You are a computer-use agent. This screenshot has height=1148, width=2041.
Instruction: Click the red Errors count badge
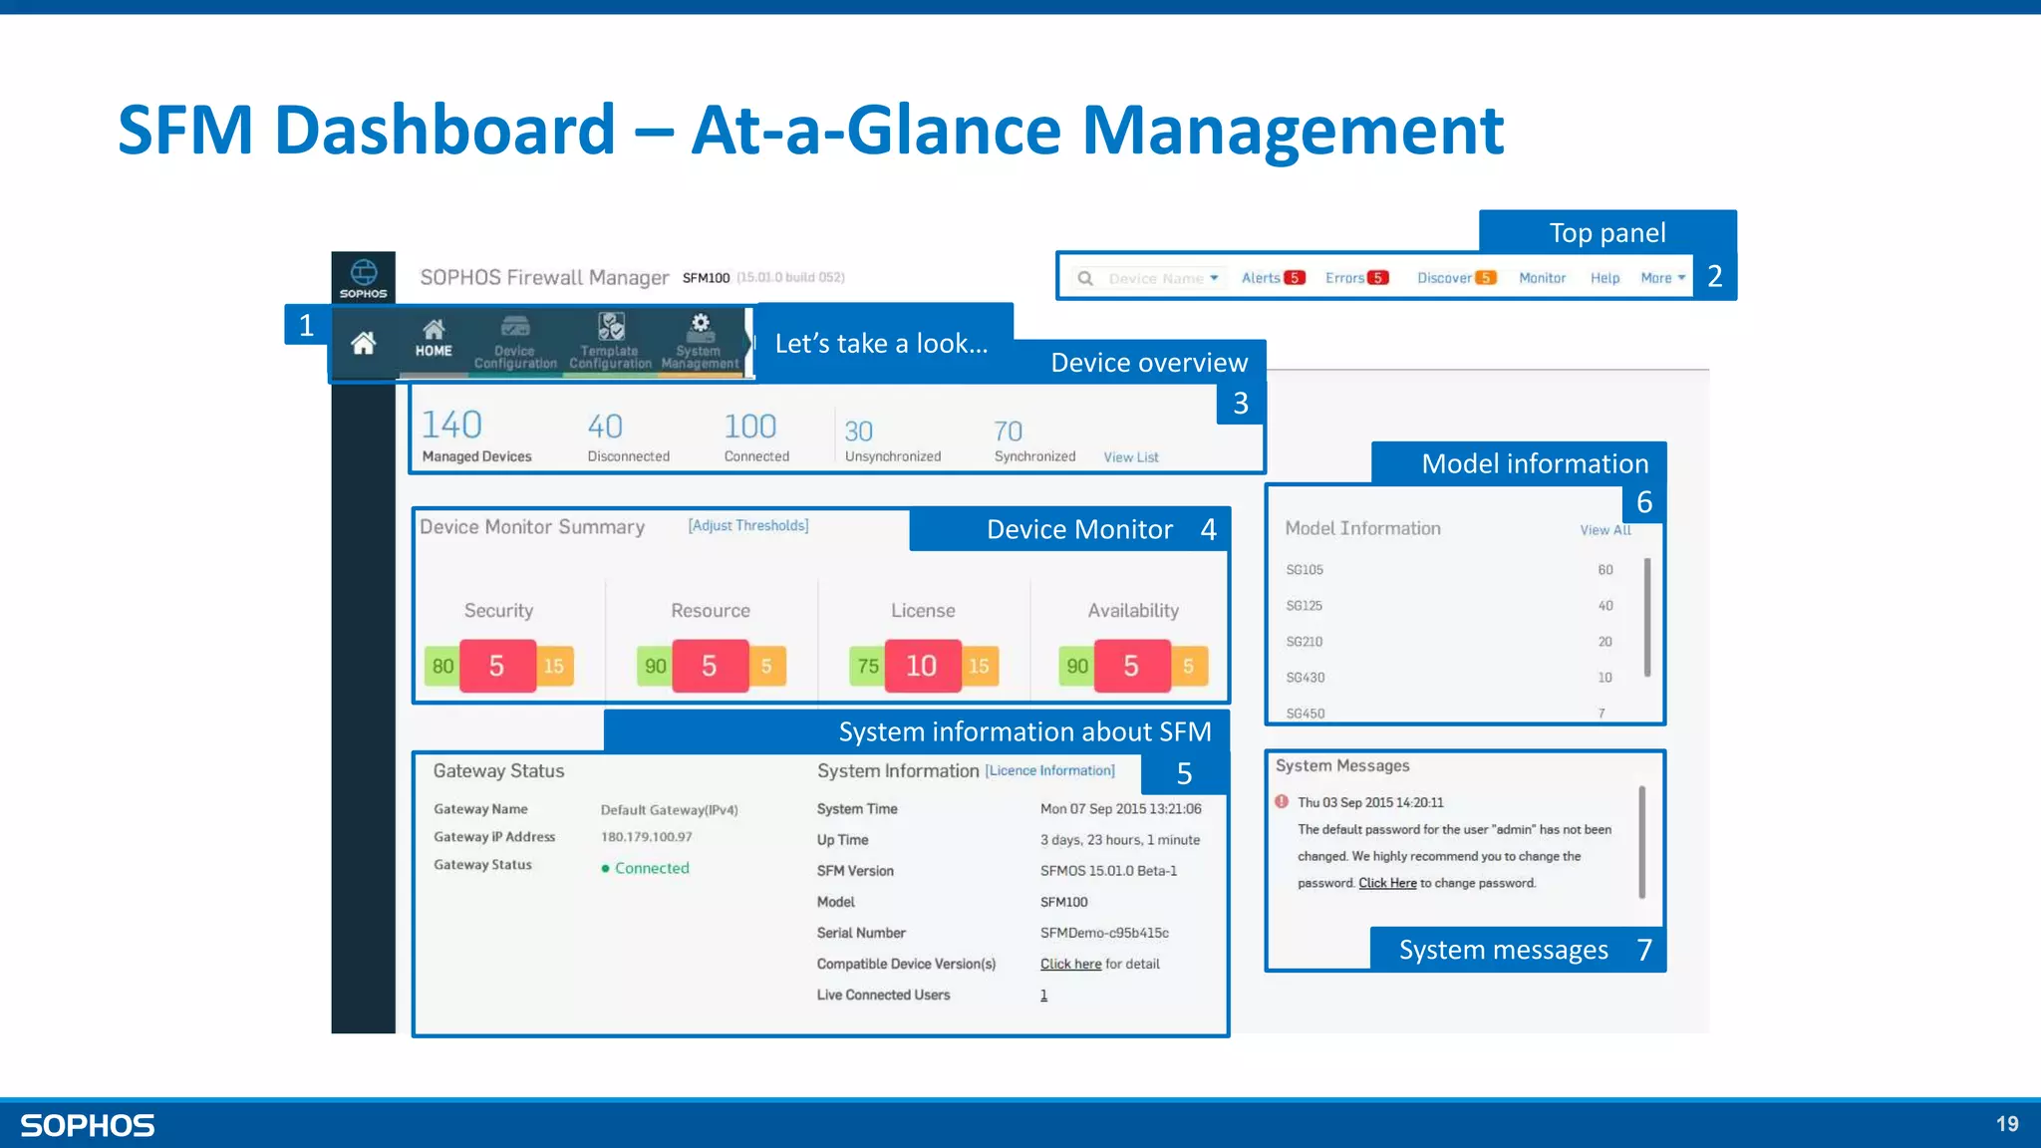pos(1378,278)
